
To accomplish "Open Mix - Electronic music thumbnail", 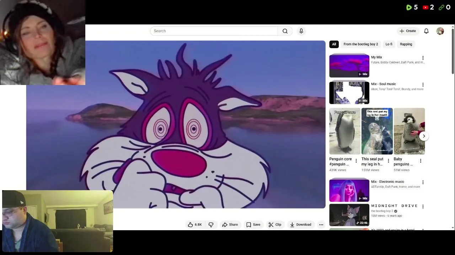I will pos(349,190).
